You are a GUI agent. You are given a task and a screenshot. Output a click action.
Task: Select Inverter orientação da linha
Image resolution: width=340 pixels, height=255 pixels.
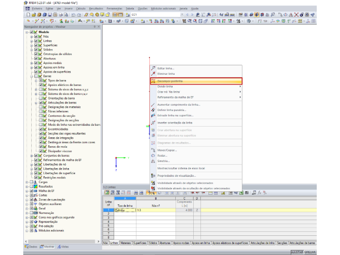[196, 123]
